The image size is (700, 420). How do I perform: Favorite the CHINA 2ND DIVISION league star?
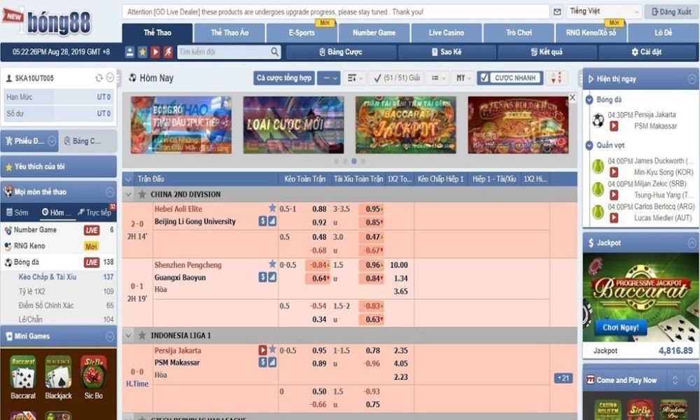coord(142,194)
